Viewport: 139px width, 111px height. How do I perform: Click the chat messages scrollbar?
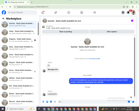(x=135, y=67)
